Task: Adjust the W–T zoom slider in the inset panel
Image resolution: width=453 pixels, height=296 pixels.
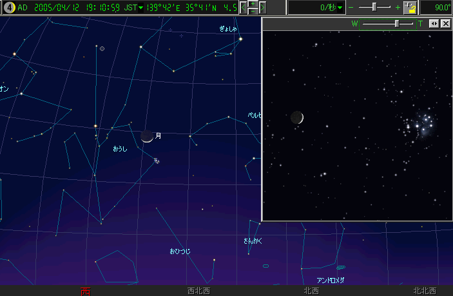Action: click(396, 23)
